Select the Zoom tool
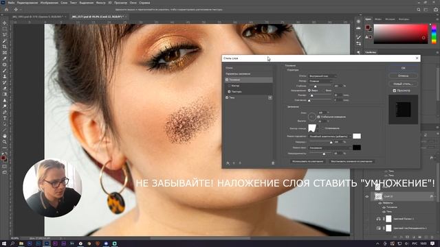This screenshot has height=247, width=440. pos(5,142)
